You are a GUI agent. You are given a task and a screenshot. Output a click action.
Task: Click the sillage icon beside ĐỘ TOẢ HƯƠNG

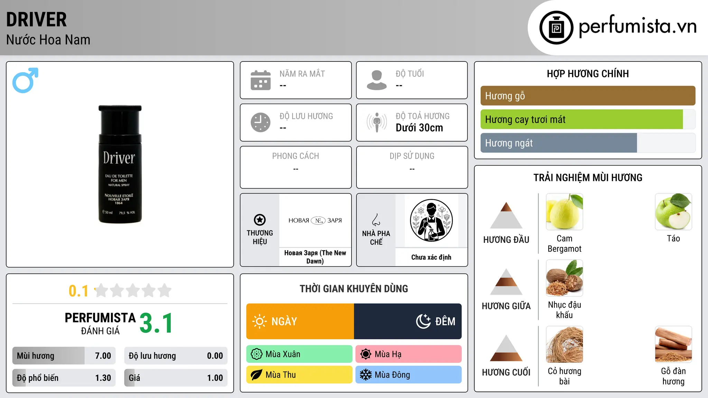(x=377, y=122)
